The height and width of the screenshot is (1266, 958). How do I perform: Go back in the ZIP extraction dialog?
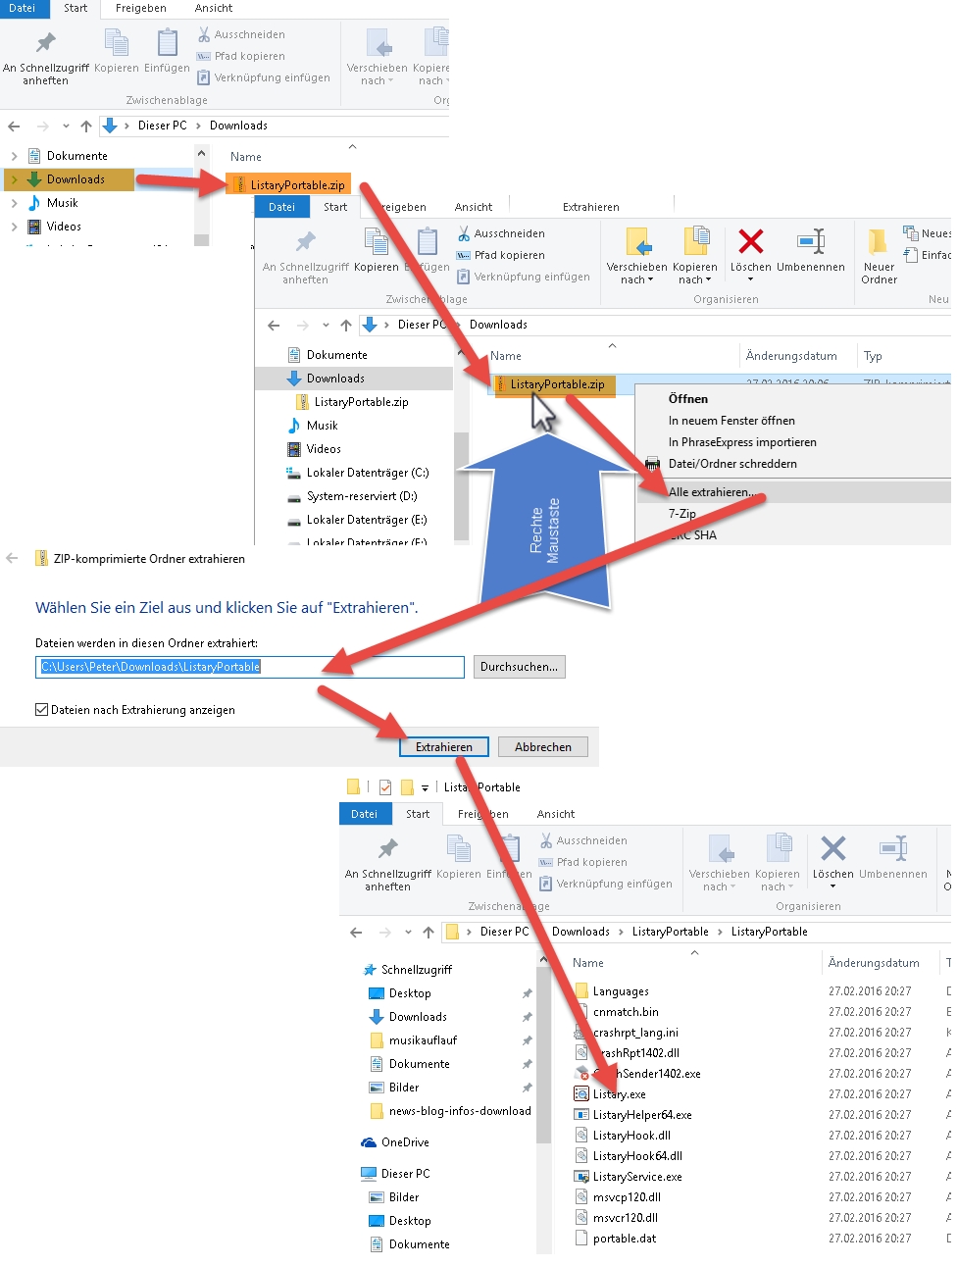[x=13, y=558]
